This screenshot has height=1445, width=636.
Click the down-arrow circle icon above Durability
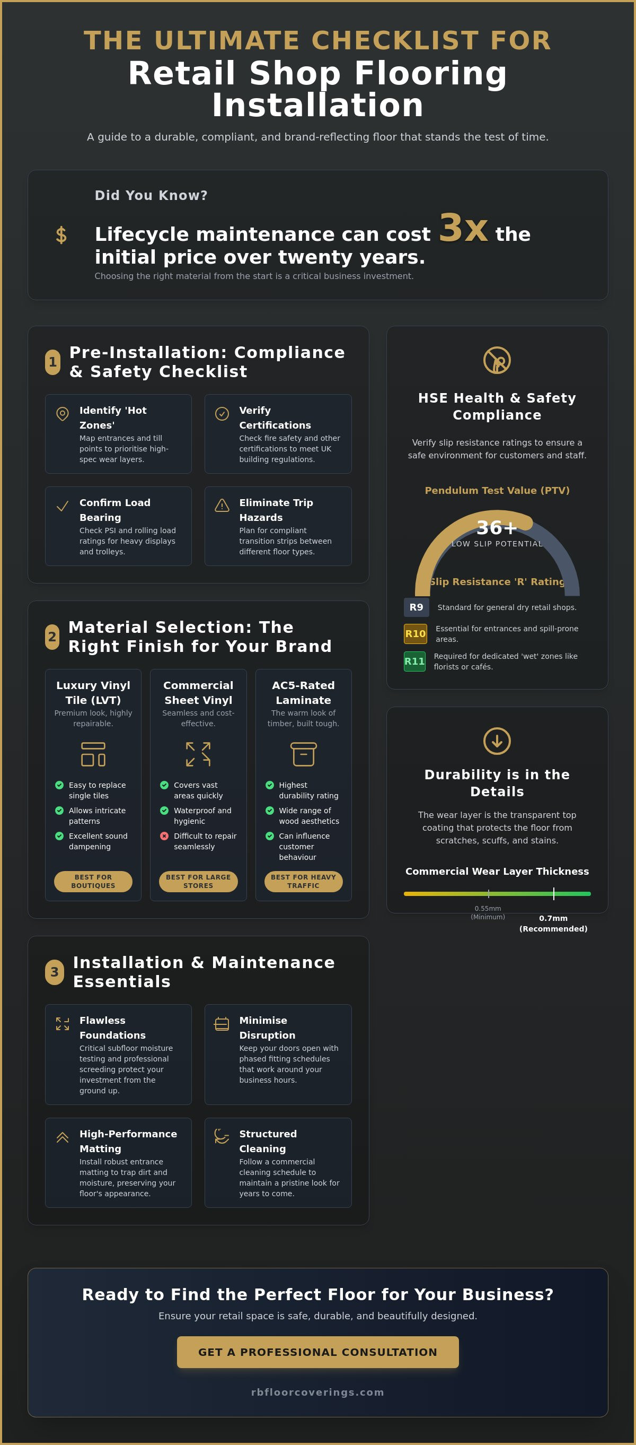point(497,741)
